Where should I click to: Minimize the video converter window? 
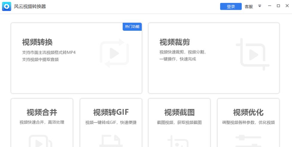point(270,6)
